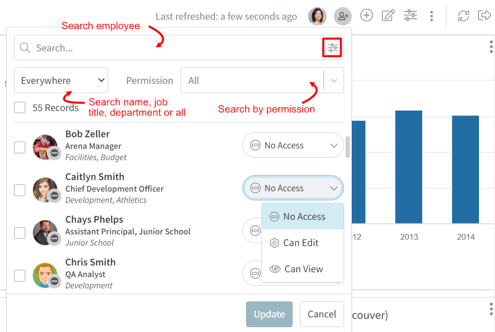495x332 pixels.
Task: Open the lower panel three-dot menu
Action: tap(491, 309)
